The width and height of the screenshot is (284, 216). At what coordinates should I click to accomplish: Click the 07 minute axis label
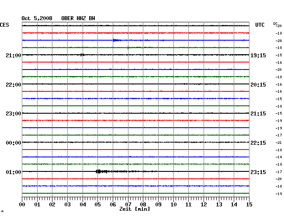click(128, 205)
